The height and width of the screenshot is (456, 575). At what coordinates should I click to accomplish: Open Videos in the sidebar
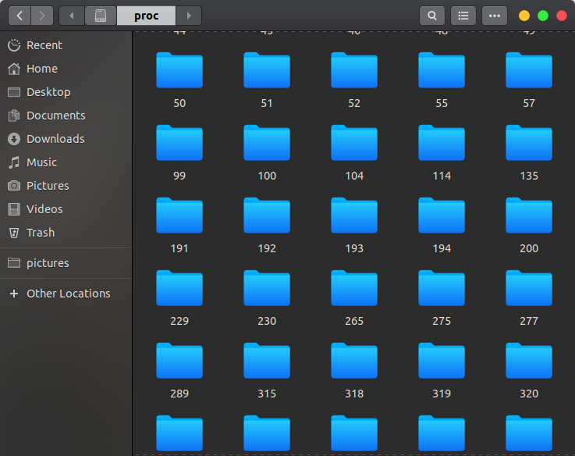66,209
